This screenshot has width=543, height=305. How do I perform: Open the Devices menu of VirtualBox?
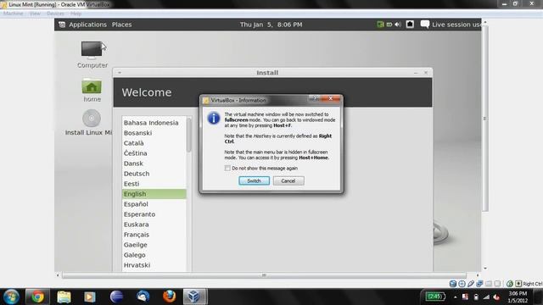(x=55, y=14)
